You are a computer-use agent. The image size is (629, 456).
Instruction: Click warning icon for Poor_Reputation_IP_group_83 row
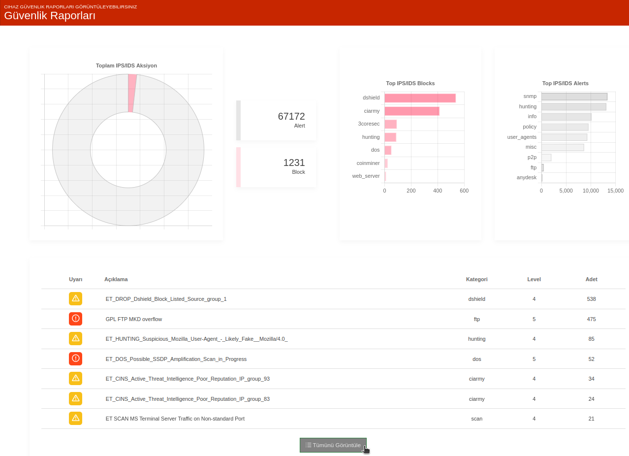(75, 398)
